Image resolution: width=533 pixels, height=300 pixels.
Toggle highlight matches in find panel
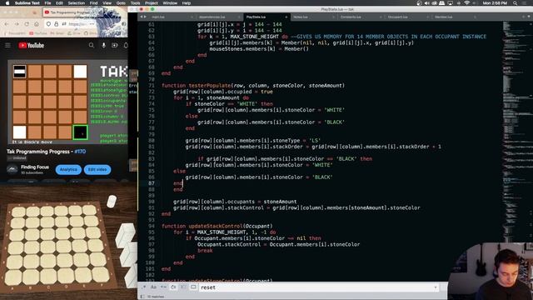pyautogui.click(x=193, y=287)
